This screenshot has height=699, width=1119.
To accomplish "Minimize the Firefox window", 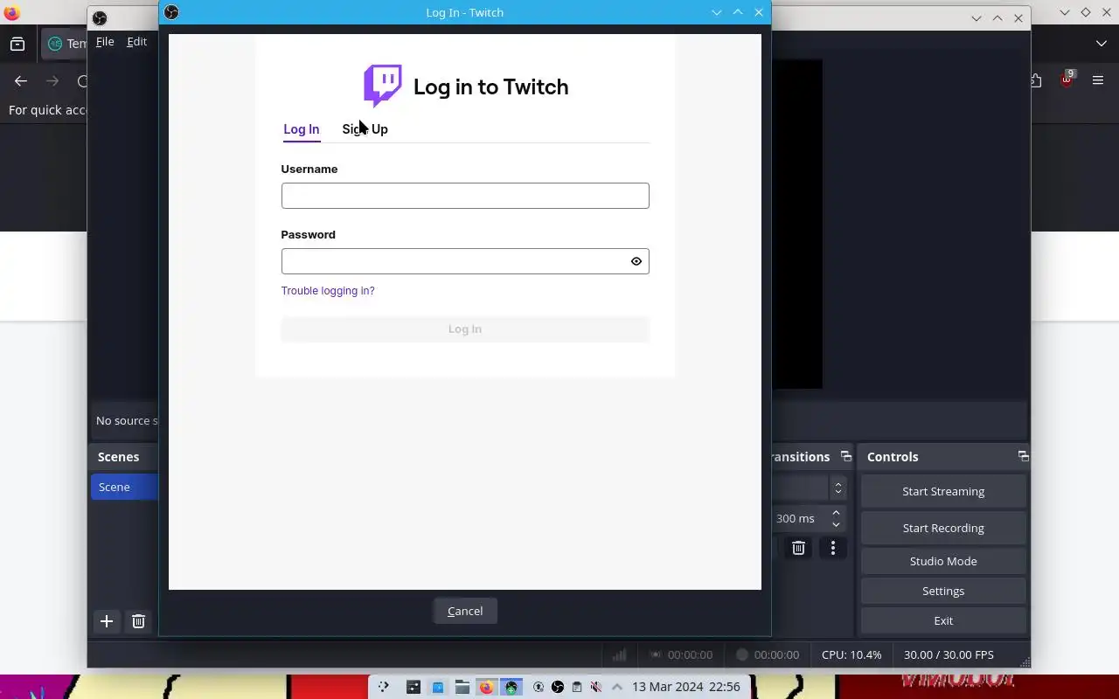I will (x=1065, y=12).
